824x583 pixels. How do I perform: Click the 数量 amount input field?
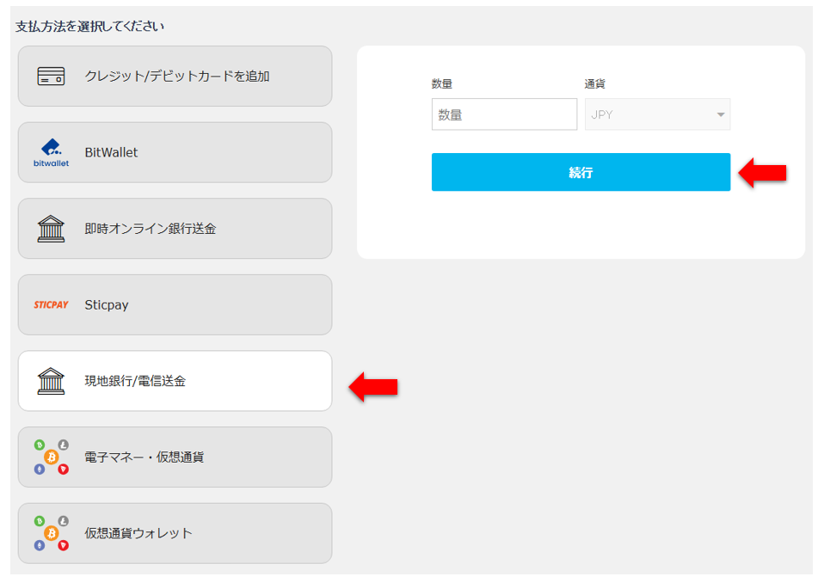505,114
